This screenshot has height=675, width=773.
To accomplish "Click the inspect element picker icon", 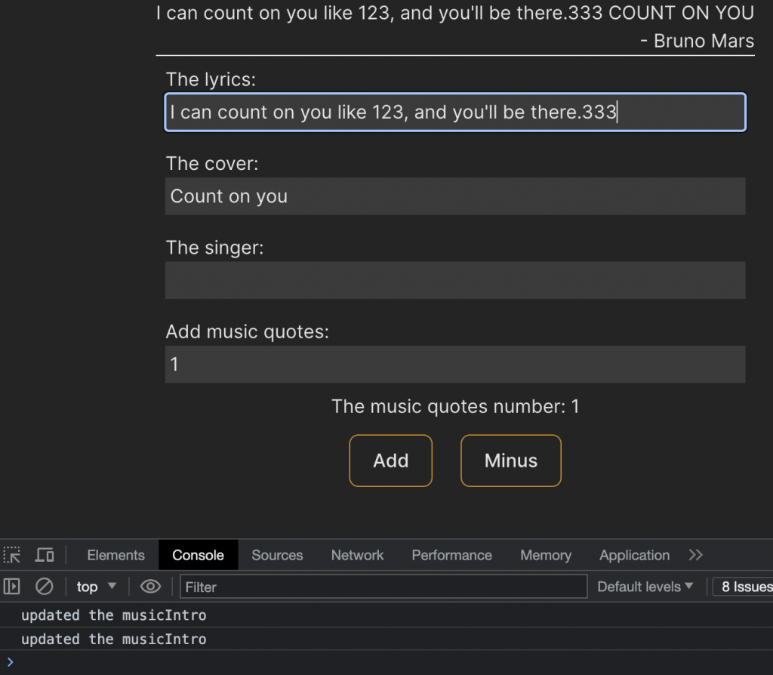I will coord(12,555).
